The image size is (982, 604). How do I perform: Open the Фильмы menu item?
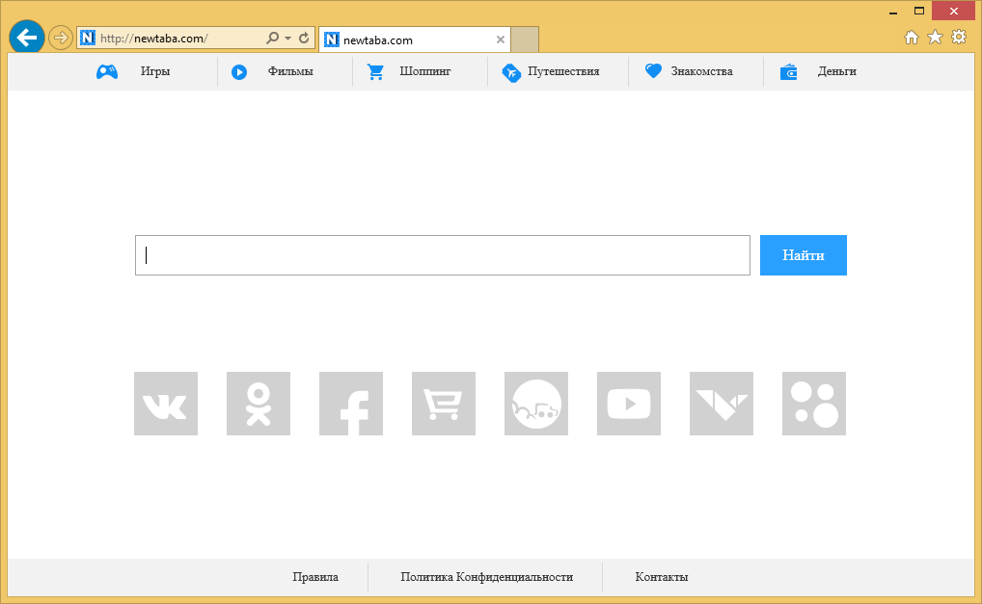(289, 71)
